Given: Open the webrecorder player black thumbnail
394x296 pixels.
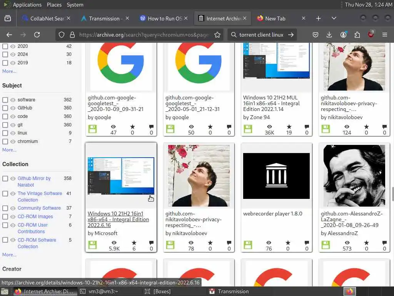Looking at the screenshot, I should point(276,176).
